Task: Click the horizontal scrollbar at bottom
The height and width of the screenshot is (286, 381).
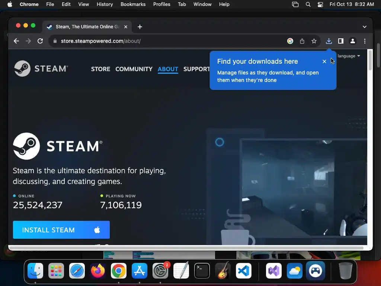Action: point(186,248)
